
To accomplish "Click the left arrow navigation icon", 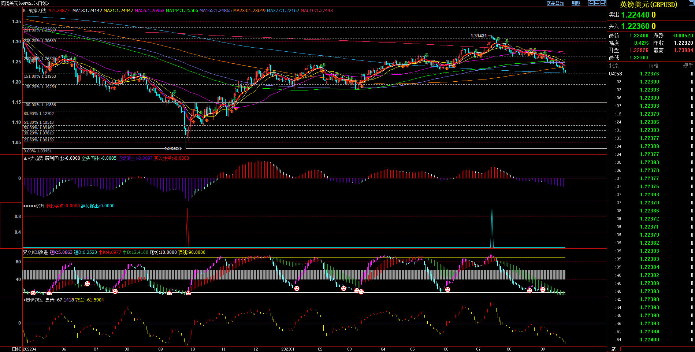I will tap(591, 3).
